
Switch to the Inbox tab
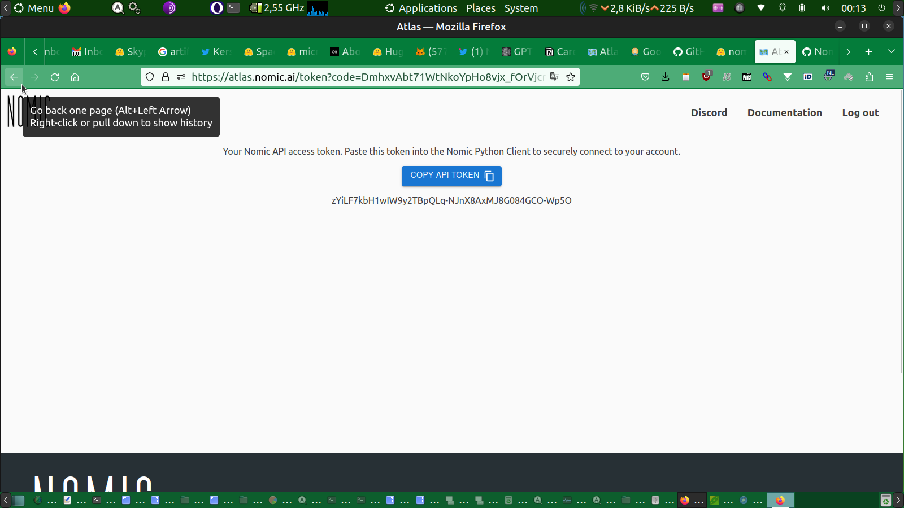(87, 52)
